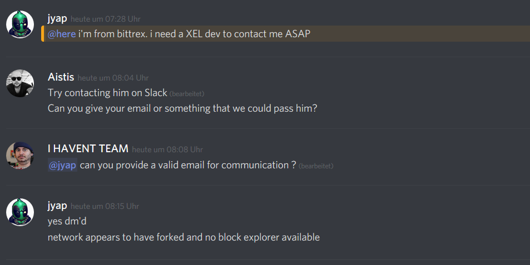Image resolution: width=530 pixels, height=265 pixels.
Task: Click the 'network appears to have forked' message
Action: (x=184, y=237)
